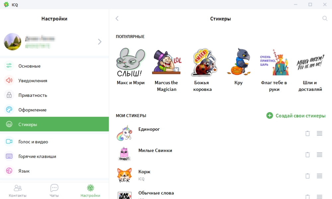Delete the Корж sticker pack
The width and height of the screenshot is (332, 199).
pyautogui.click(x=307, y=176)
